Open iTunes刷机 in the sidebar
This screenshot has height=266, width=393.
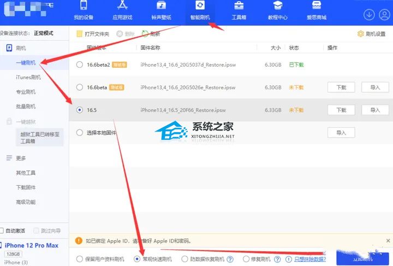click(x=28, y=78)
